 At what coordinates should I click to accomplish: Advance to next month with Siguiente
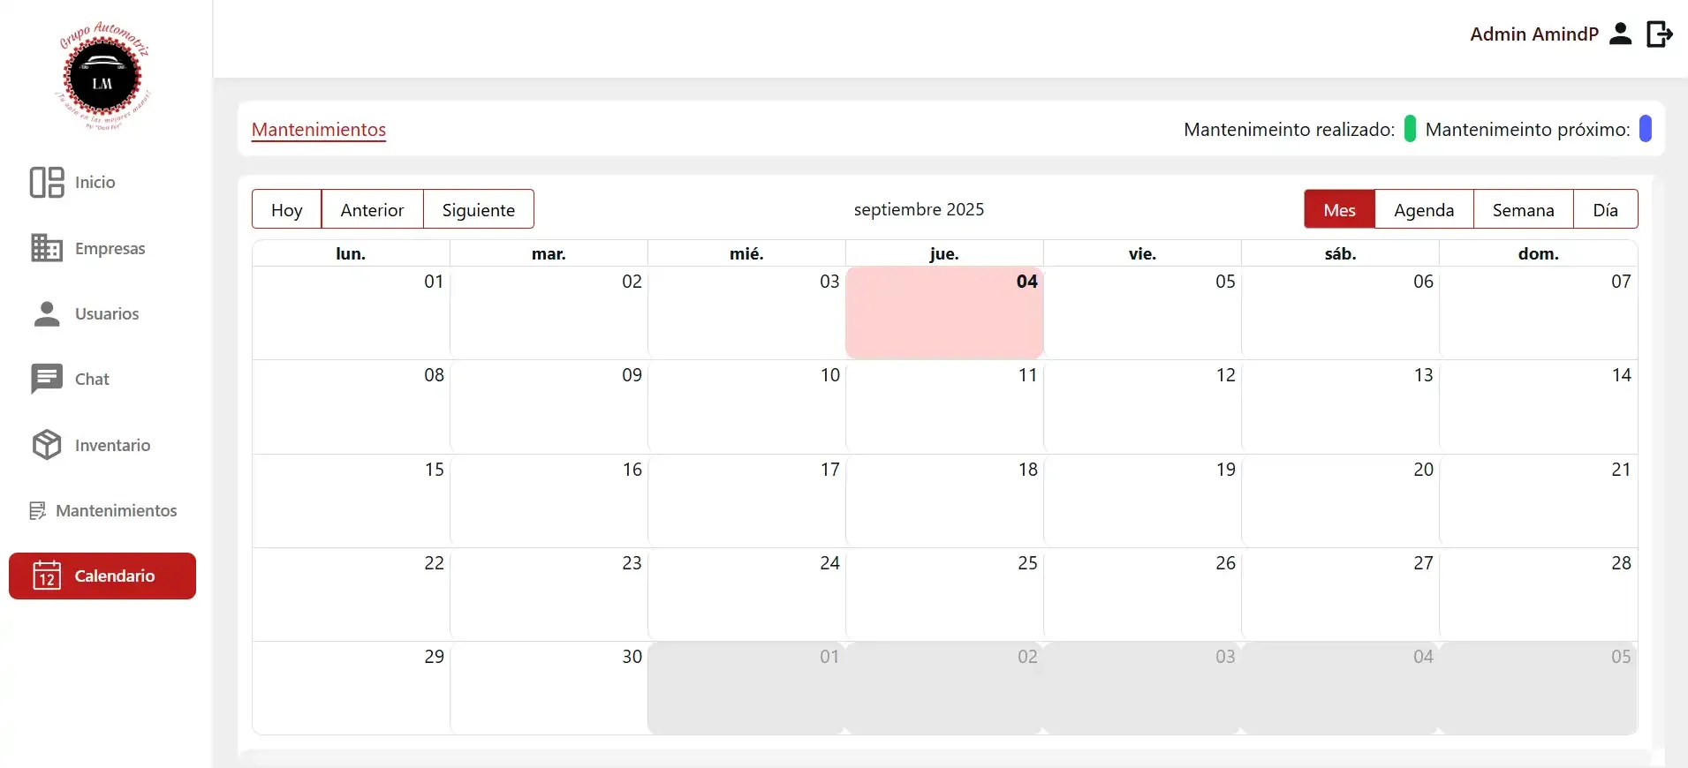click(478, 210)
